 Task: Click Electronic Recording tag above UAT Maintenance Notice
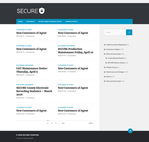pyautogui.click(x=25, y=65)
